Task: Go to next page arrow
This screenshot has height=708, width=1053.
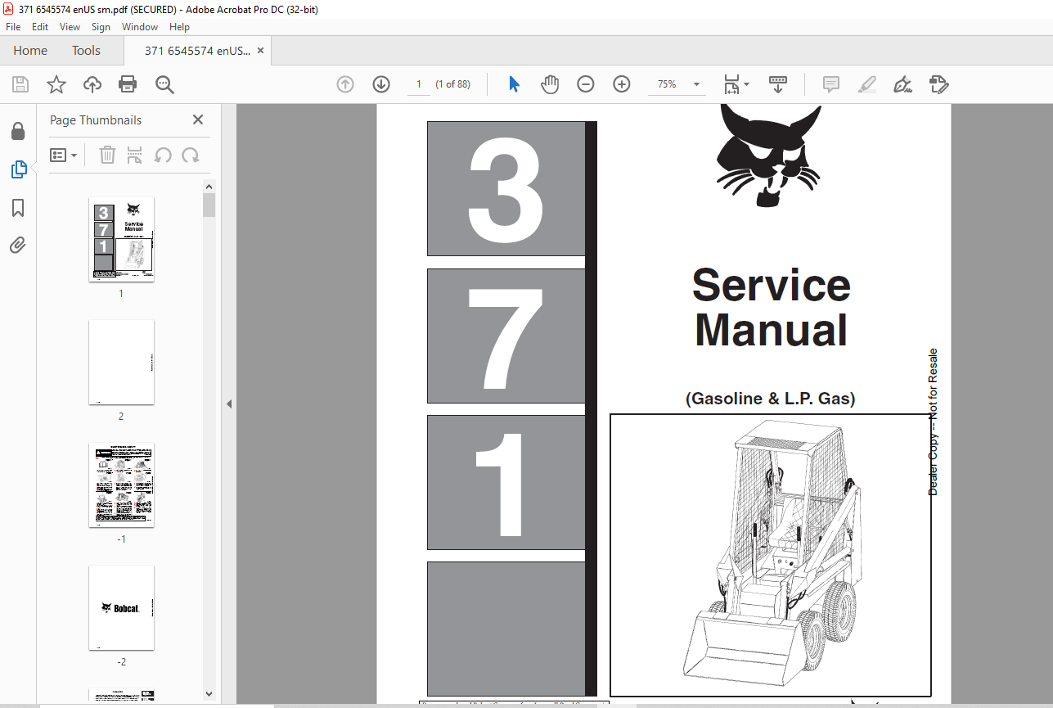Action: tap(381, 84)
